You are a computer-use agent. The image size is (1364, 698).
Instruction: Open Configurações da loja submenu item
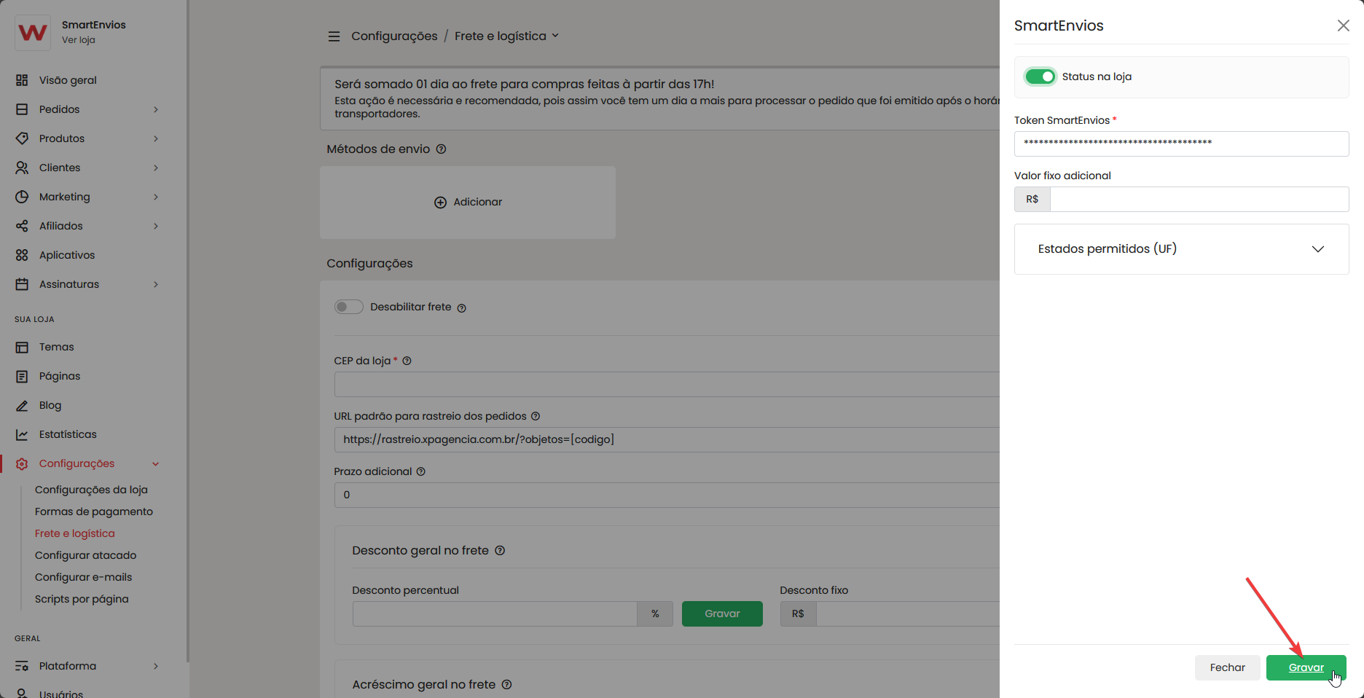[x=91, y=490]
